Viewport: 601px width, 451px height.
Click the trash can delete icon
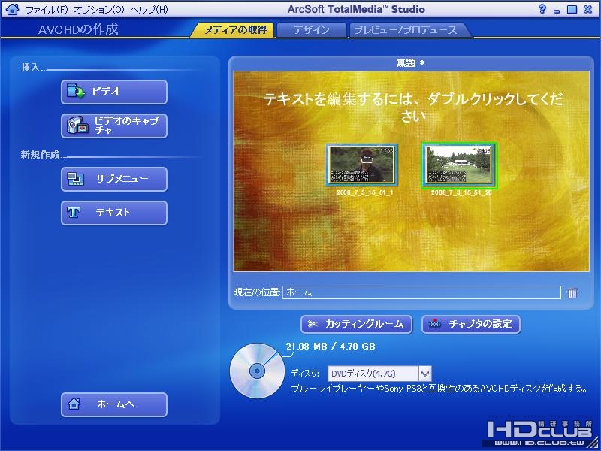coord(572,292)
